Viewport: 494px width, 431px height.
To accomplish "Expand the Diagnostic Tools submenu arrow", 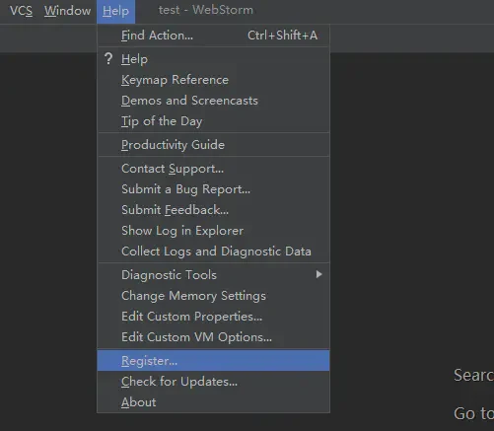I will pos(318,274).
